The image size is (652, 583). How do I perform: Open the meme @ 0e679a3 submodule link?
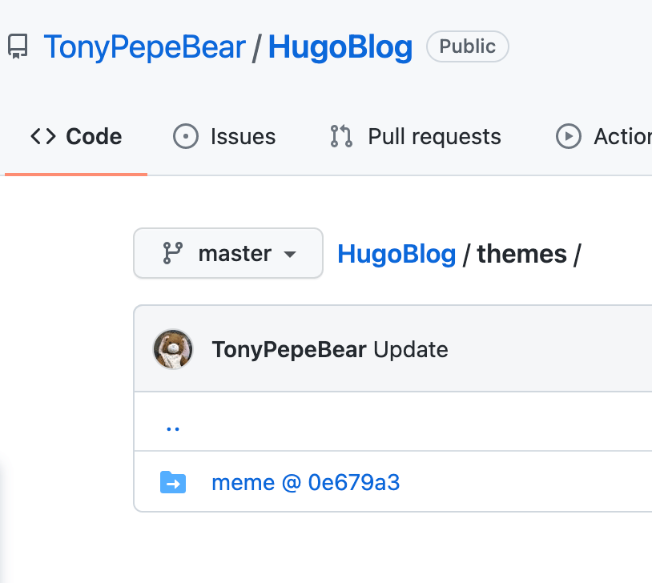306,482
